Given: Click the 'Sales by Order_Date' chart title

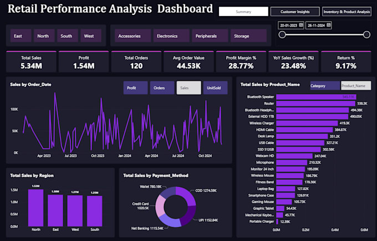Looking at the screenshot, I should tap(30, 85).
